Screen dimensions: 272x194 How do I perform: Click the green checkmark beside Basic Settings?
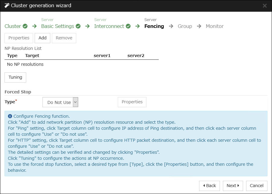(78, 26)
